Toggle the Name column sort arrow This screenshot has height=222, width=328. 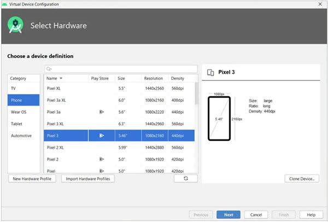[x=61, y=78]
